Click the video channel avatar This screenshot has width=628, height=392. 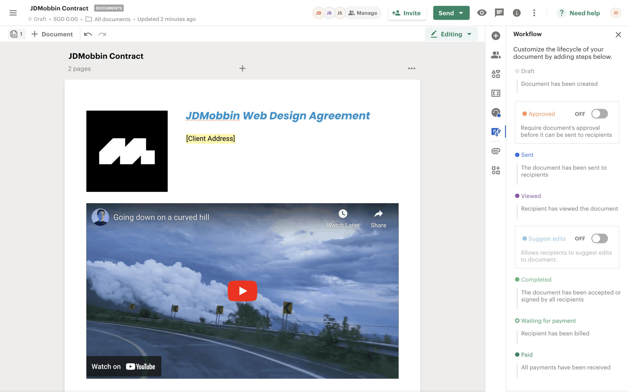[x=100, y=217]
